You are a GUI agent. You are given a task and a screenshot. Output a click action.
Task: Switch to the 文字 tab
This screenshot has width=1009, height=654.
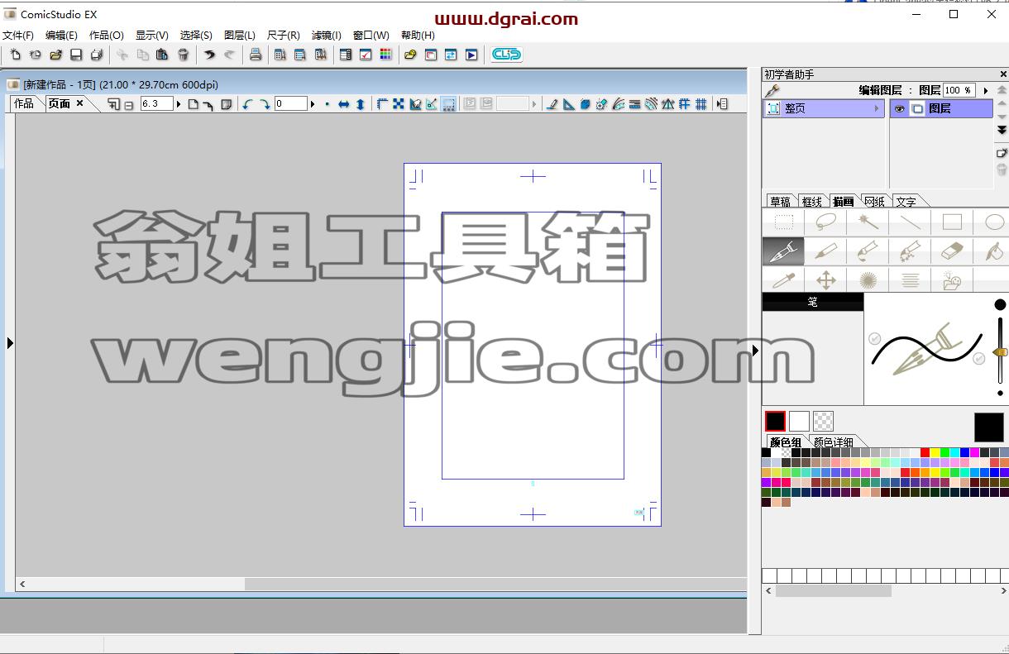pyautogui.click(x=906, y=202)
